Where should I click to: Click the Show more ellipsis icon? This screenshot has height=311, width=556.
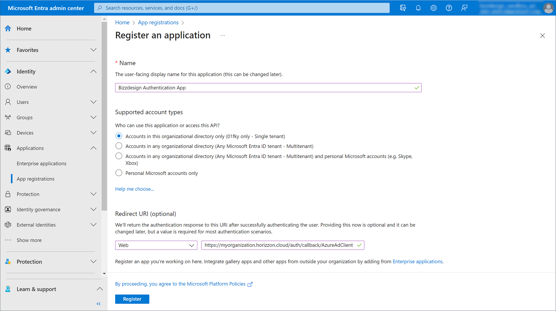pos(8,240)
